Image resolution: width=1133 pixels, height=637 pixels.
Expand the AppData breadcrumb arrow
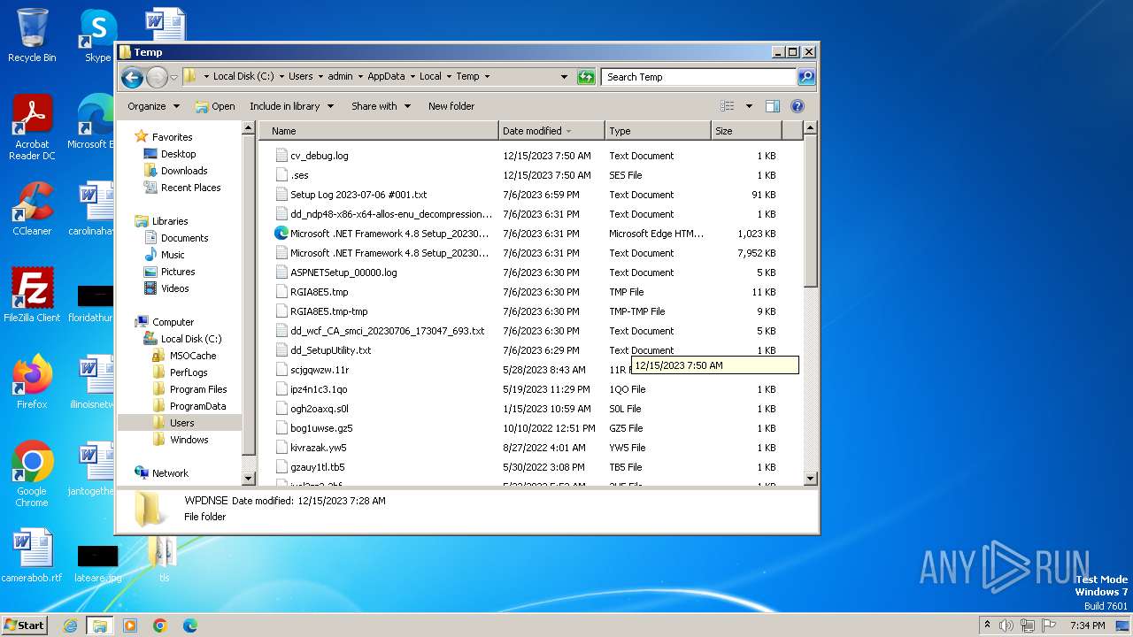pos(412,77)
